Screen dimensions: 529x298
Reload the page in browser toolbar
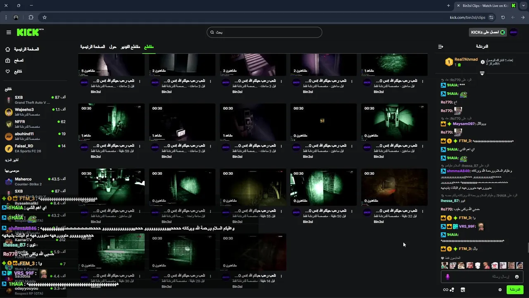point(503,17)
